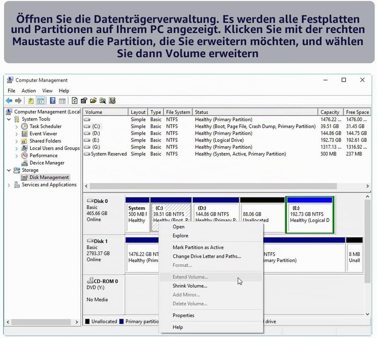Open the Help menu in menu bar
This screenshot has height=338, width=377.
64,91
